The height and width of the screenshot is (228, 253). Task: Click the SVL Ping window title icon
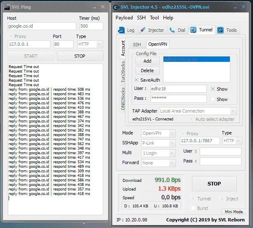(x=7, y=7)
